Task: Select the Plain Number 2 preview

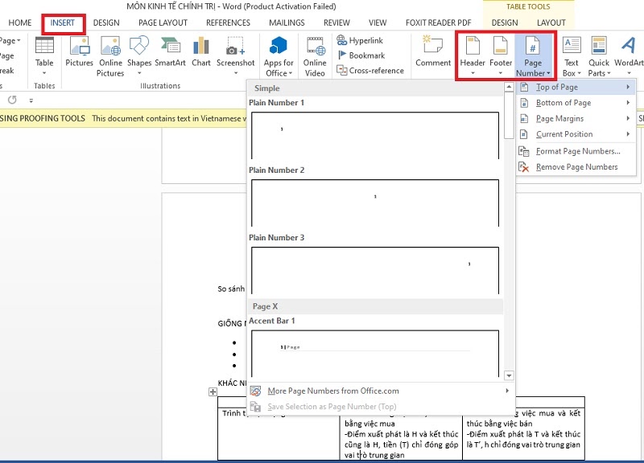Action: click(x=375, y=203)
